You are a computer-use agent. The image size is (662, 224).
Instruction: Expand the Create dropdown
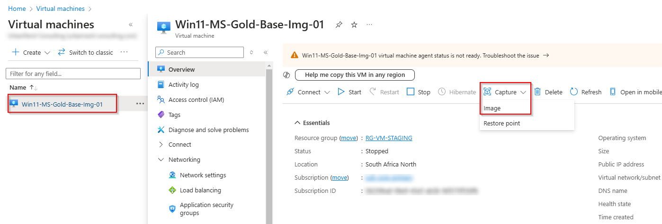(31, 52)
